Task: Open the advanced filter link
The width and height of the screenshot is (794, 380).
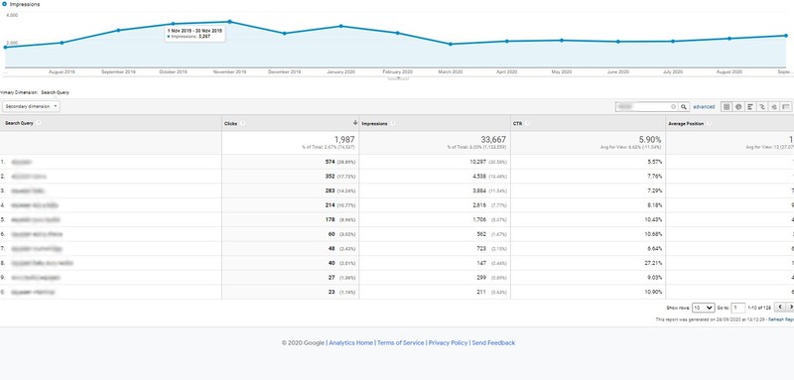Action: pyautogui.click(x=704, y=107)
